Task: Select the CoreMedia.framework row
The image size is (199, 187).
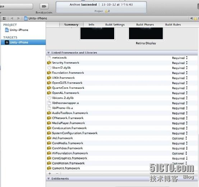Action: coord(121,143)
